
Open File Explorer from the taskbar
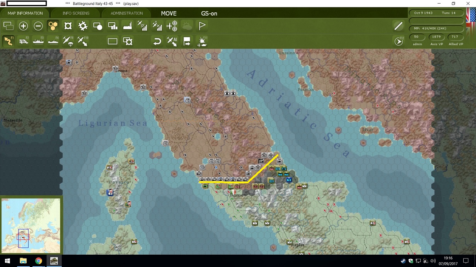click(x=23, y=261)
